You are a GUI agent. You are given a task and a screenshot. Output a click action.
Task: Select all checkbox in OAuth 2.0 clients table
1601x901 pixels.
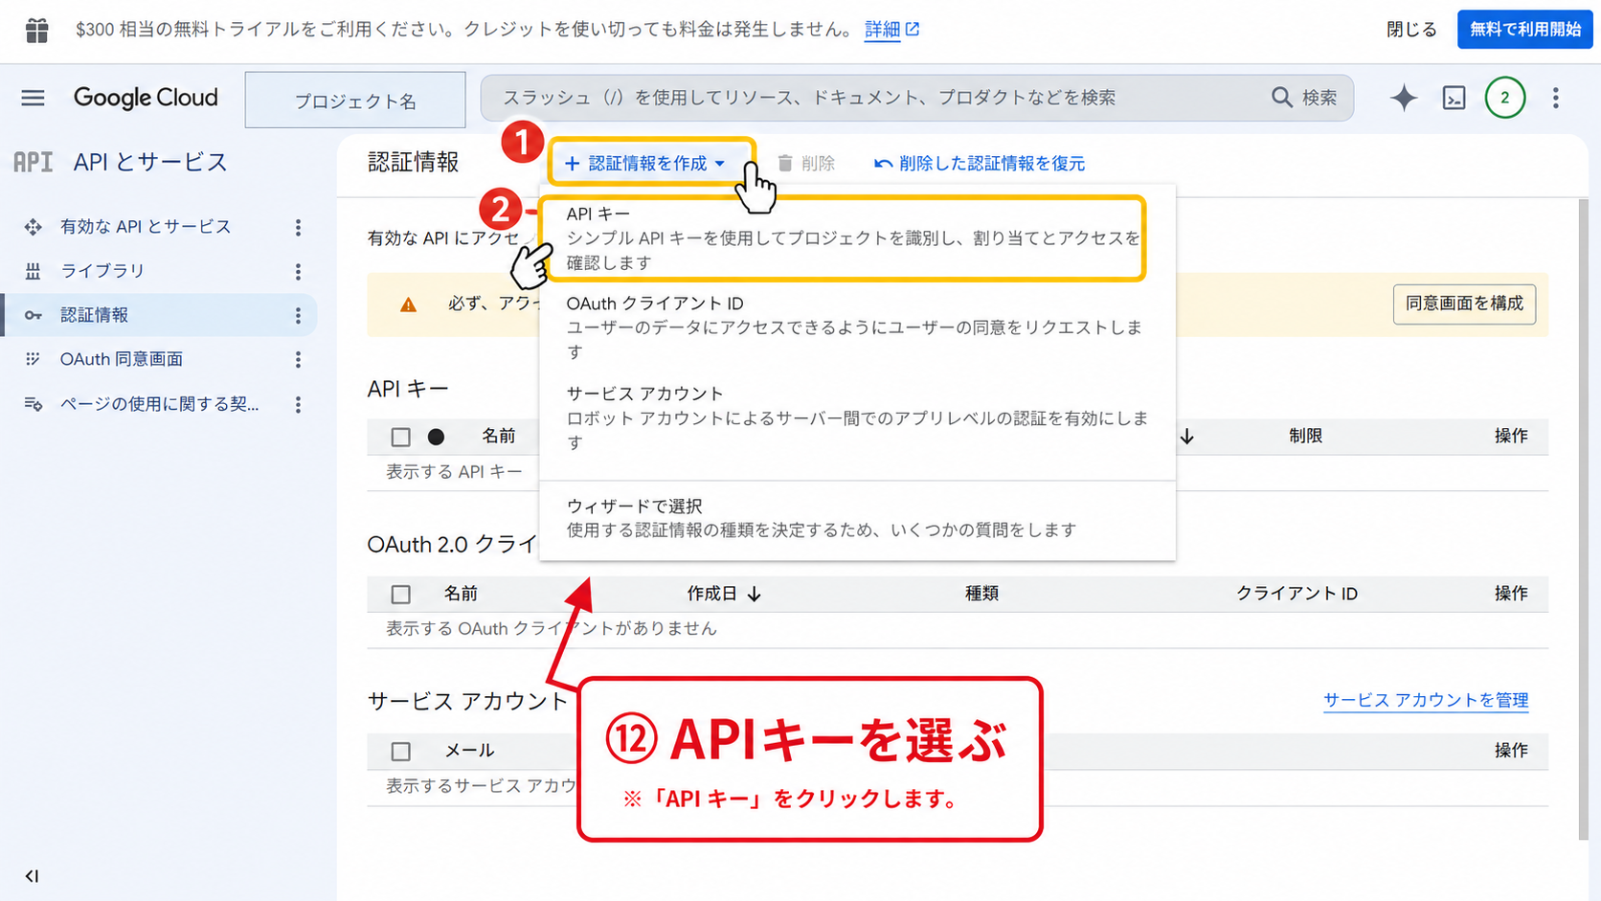point(400,595)
